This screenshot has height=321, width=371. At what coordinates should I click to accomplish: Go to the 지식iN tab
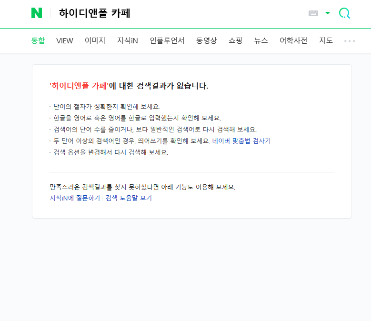128,40
